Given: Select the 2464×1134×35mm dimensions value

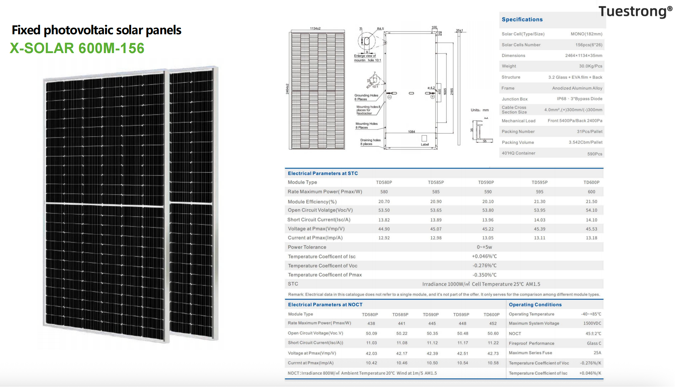Looking at the screenshot, I should (x=583, y=56).
